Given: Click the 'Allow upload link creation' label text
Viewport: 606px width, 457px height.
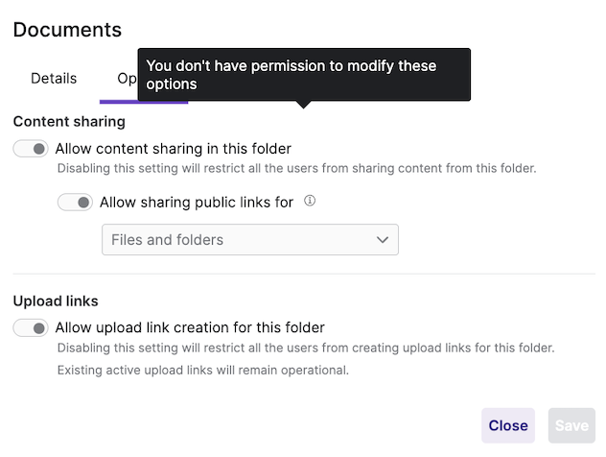Looking at the screenshot, I should (x=190, y=327).
